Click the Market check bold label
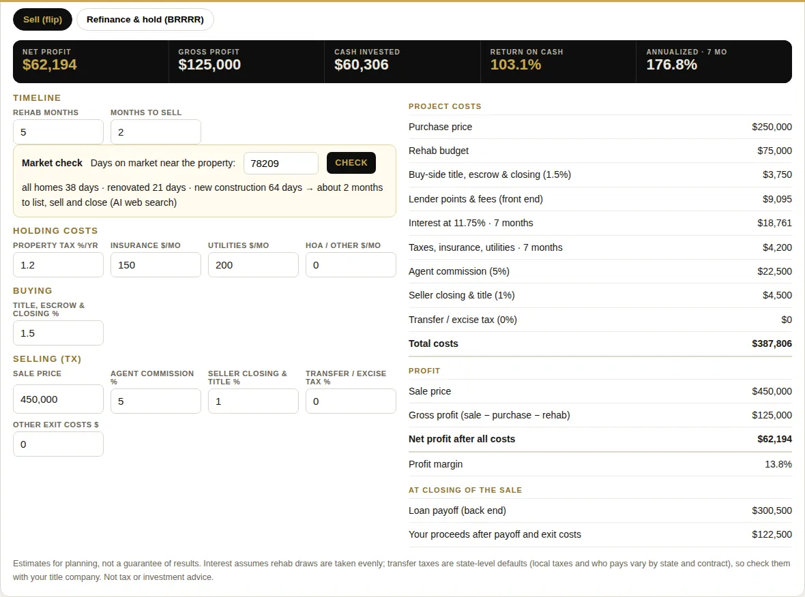Viewport: 805px width, 597px height. [52, 163]
